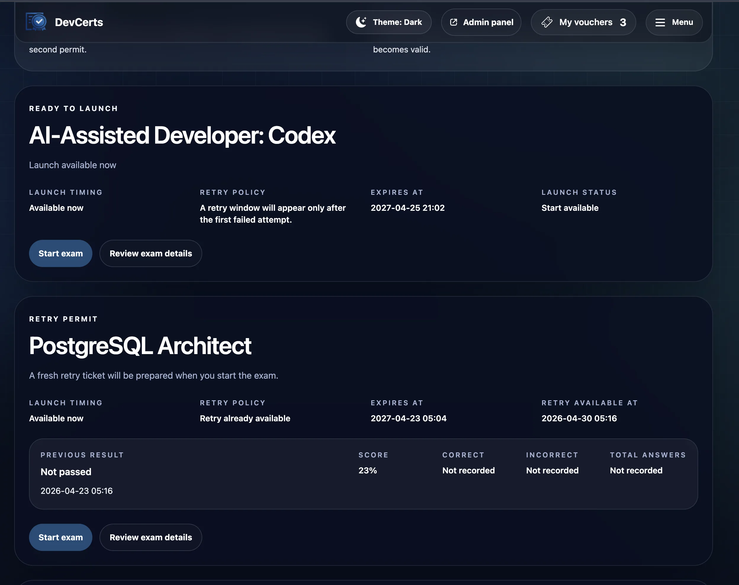Click expiry date 2027-04-23 05:04
This screenshot has height=585, width=739.
[x=409, y=418]
